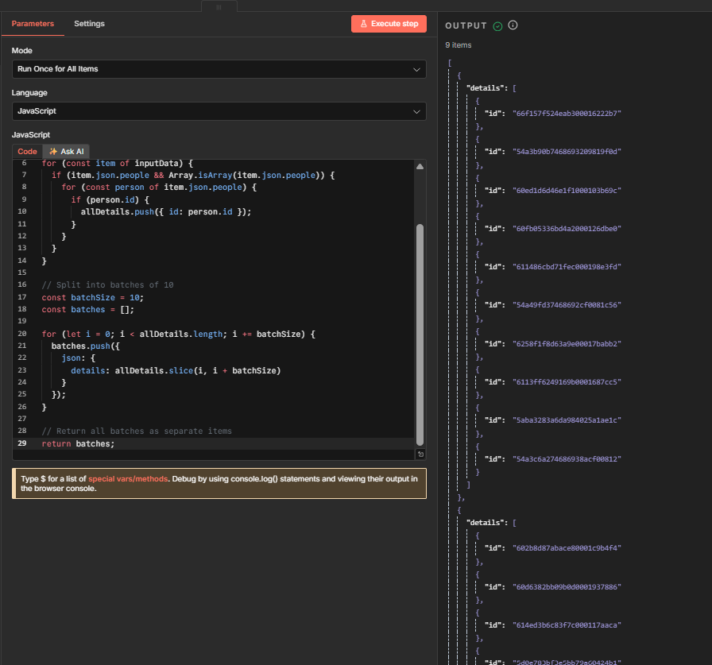Click the OUTPUT panel heading
This screenshot has height=665, width=712.
[466, 25]
